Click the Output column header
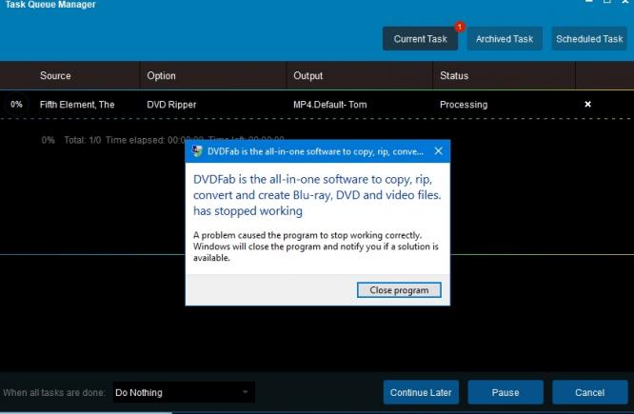Viewport: 634px width, 414px height. tap(308, 75)
